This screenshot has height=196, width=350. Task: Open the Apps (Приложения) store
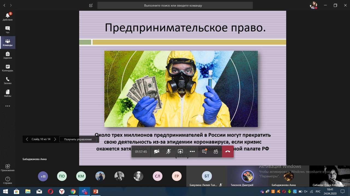[x=8, y=168]
